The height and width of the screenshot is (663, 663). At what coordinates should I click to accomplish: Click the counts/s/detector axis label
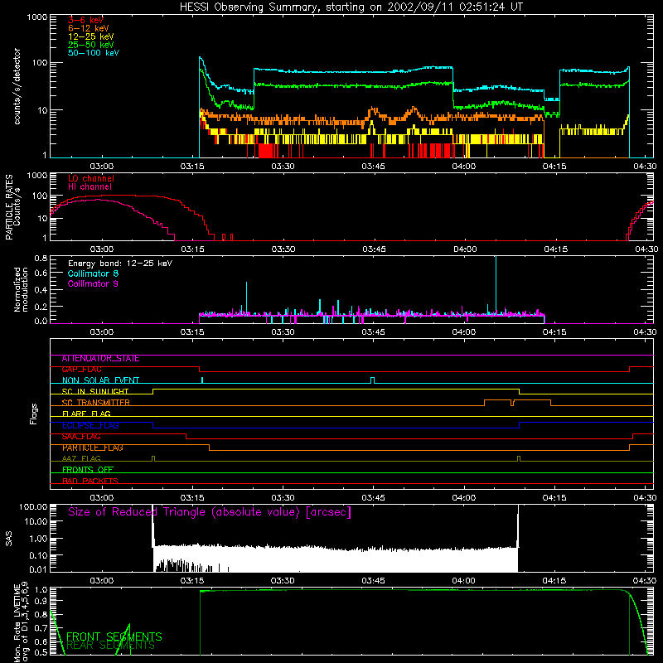(x=17, y=86)
